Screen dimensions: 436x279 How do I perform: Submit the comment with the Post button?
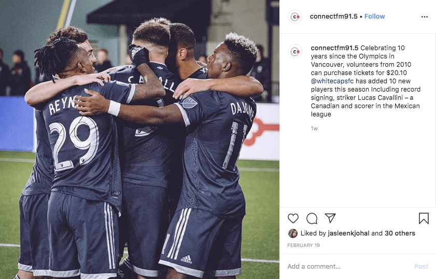coord(421,267)
